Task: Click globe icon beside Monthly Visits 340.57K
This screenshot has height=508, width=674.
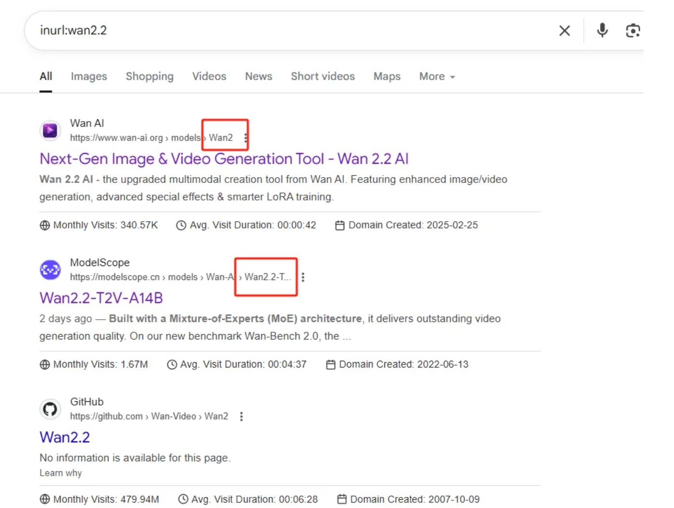Action: [45, 226]
